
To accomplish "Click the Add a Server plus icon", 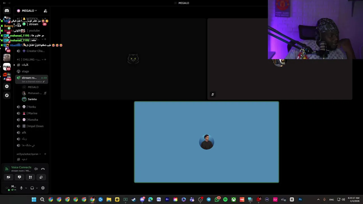I will coord(7,86).
